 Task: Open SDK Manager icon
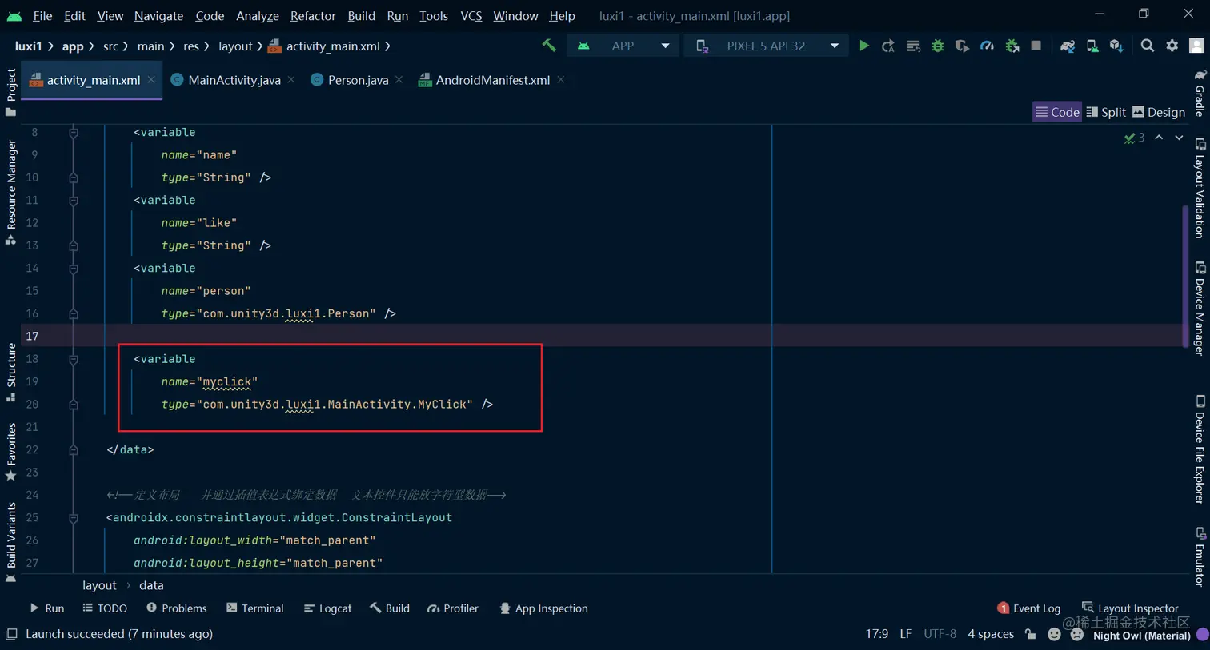(1116, 46)
